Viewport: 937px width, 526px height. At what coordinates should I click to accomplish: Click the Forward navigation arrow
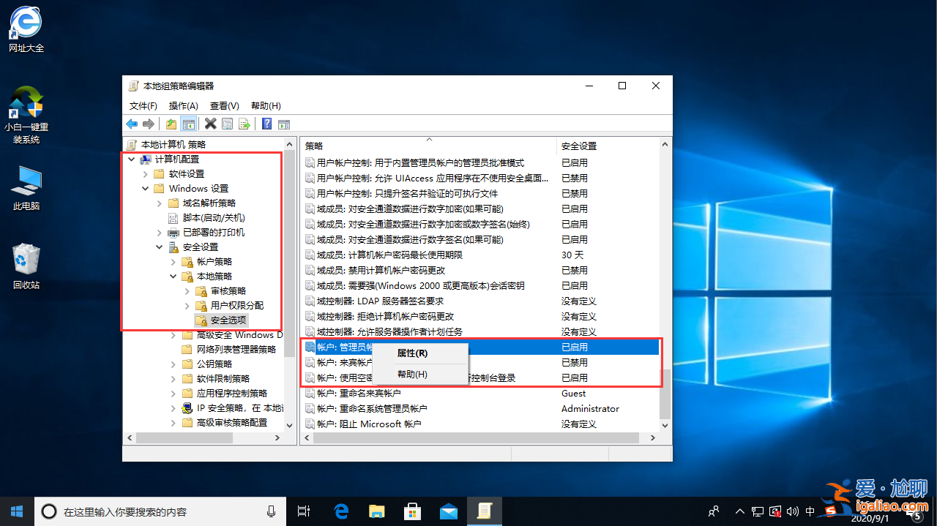coord(149,124)
